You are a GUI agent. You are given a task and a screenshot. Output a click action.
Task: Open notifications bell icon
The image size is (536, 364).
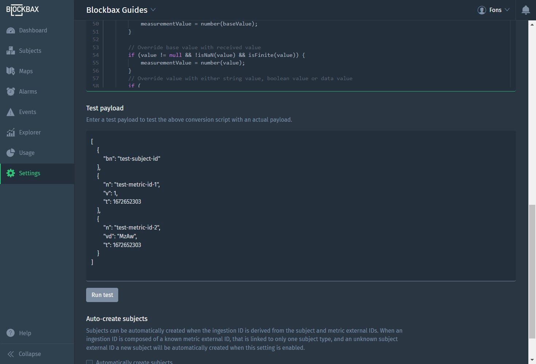pyautogui.click(x=525, y=10)
